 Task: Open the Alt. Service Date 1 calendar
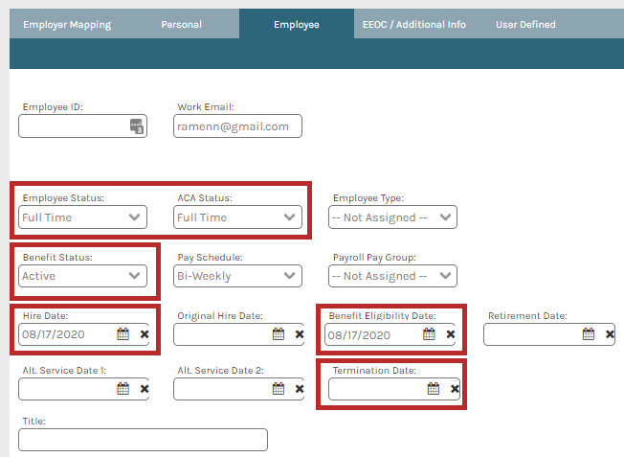point(123,389)
